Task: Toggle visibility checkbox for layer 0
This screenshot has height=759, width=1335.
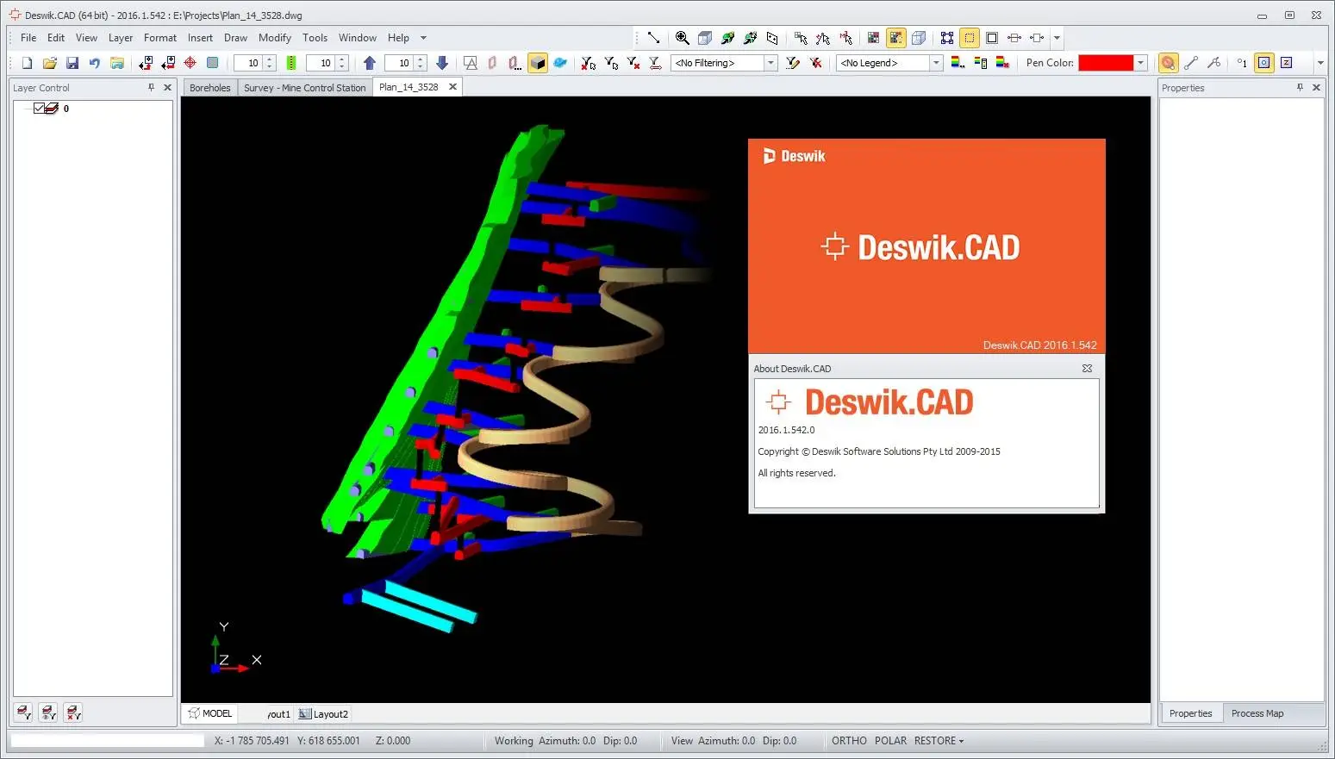Action: 39,109
